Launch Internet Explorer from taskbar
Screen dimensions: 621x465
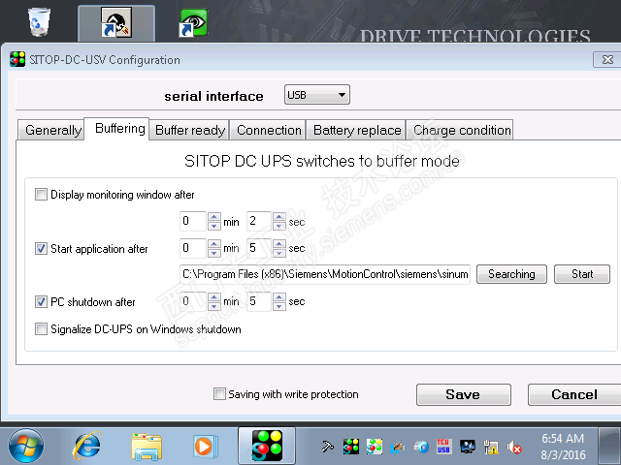(86, 446)
